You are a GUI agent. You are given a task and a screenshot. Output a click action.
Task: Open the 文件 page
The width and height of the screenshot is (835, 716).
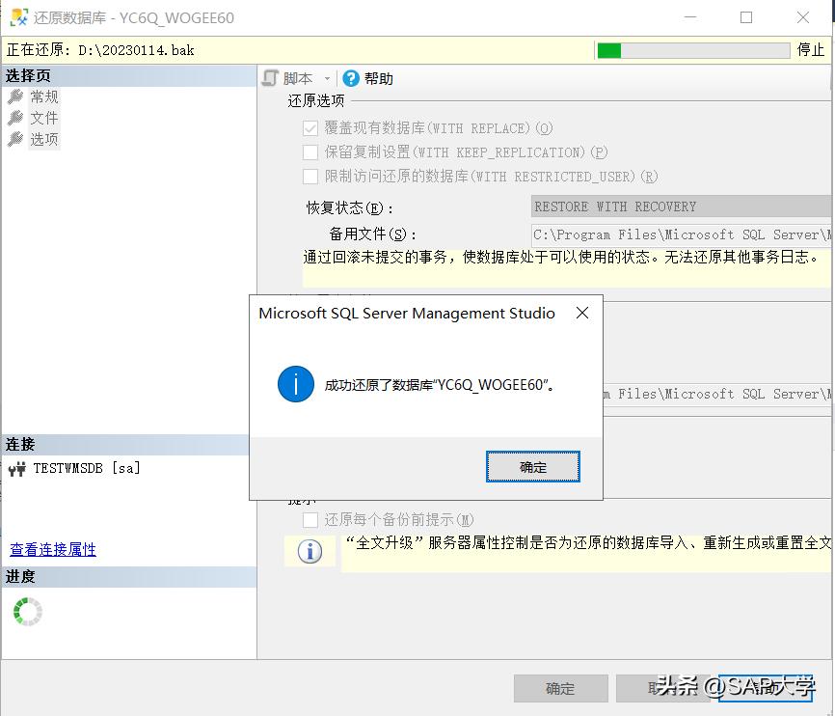point(43,118)
